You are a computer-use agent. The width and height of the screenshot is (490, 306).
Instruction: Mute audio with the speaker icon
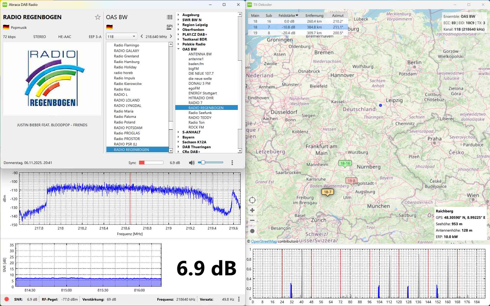(x=192, y=163)
